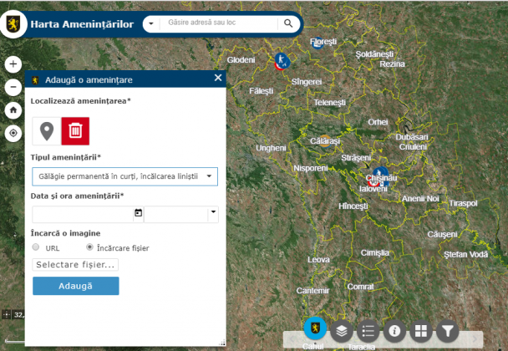Open the add-threat widget with shield icon

tap(315, 328)
